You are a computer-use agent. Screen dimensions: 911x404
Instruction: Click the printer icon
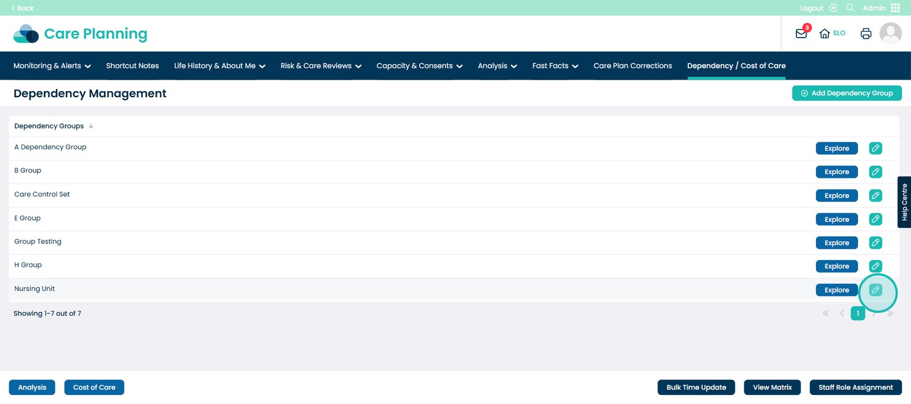(865, 34)
